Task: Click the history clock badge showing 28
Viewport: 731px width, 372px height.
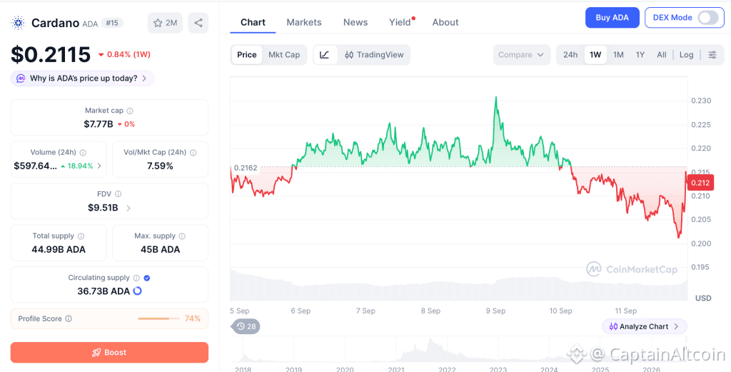Action: click(x=246, y=326)
